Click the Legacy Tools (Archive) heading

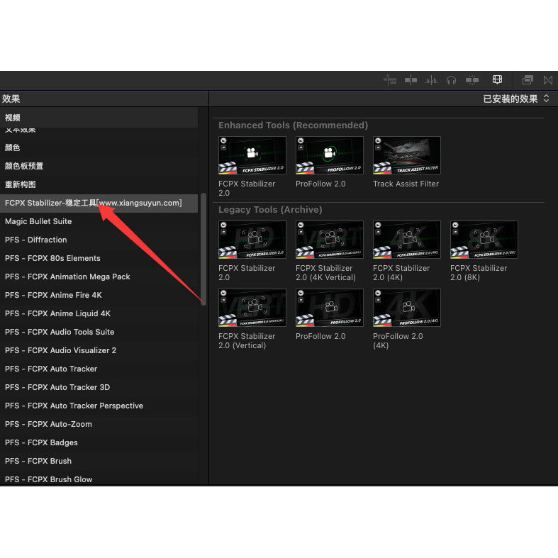click(270, 210)
